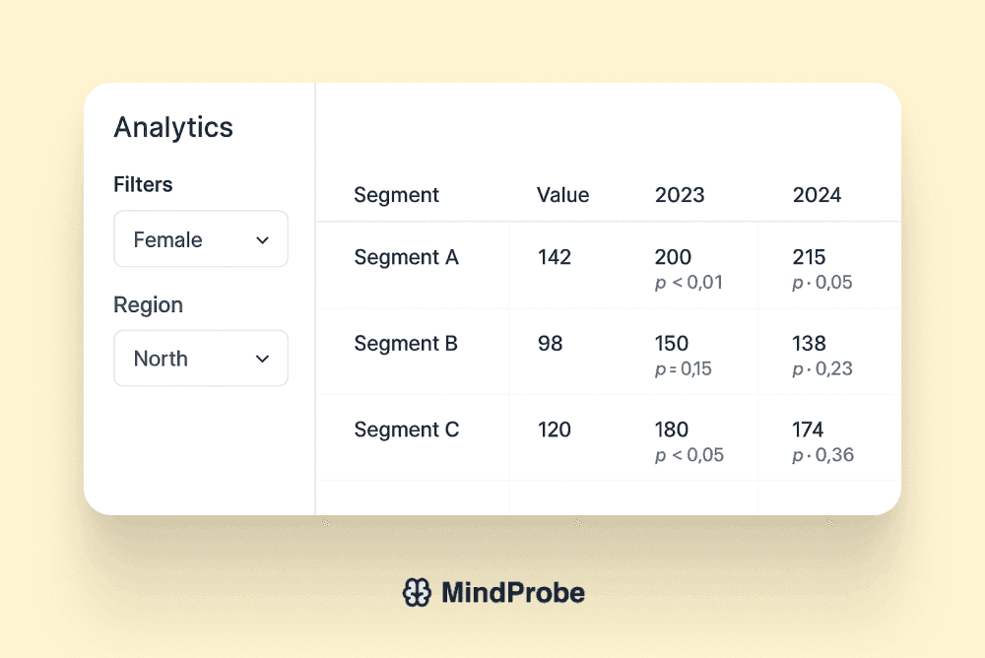
Task: Click the 2024 value 174 for Segment C
Action: [x=809, y=429]
